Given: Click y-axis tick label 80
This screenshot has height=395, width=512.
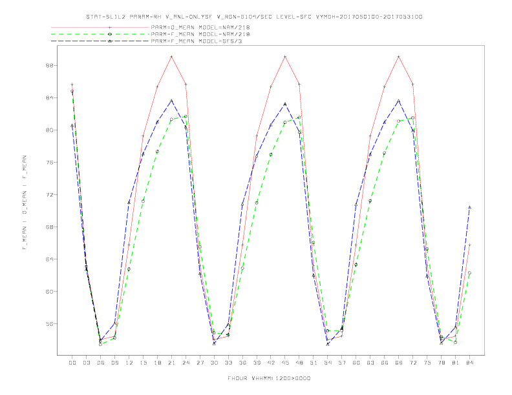Looking at the screenshot, I should click(50, 130).
